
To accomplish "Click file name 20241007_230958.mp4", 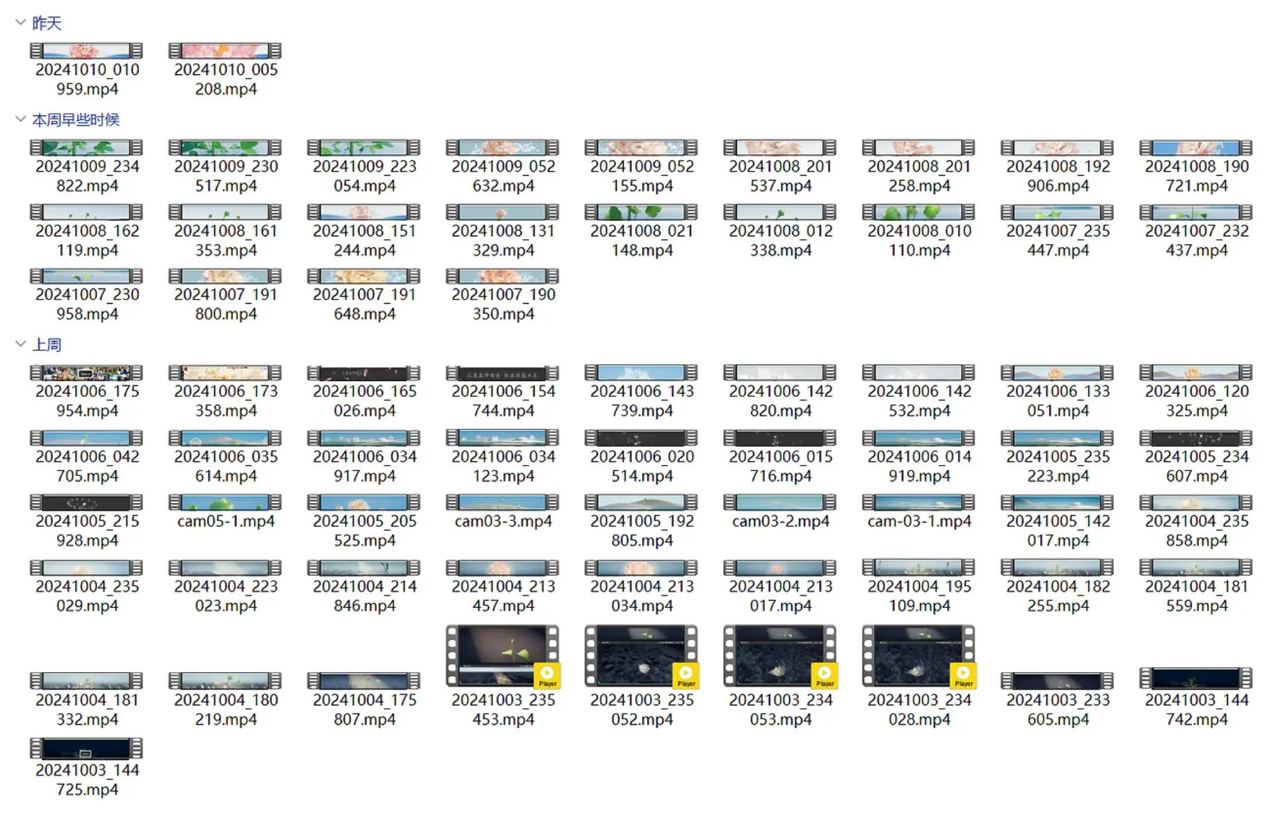I will (x=87, y=304).
